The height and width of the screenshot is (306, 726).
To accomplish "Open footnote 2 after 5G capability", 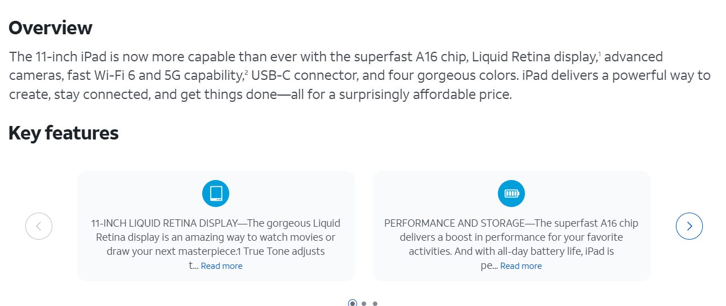I will (x=246, y=73).
